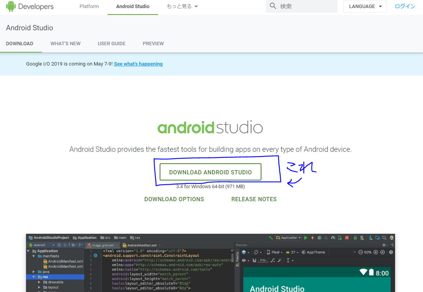Viewport: 423px width, 292px height.
Task: Click the SDK Manager download icon
Action: coord(371,238)
